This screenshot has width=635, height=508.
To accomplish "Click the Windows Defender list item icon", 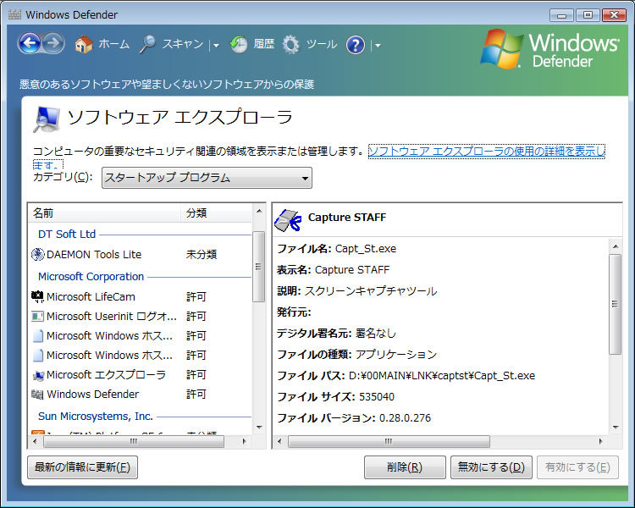I will [x=37, y=395].
